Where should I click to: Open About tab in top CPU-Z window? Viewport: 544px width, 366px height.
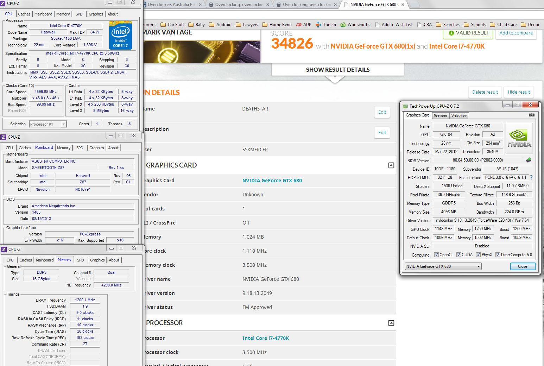point(113,14)
